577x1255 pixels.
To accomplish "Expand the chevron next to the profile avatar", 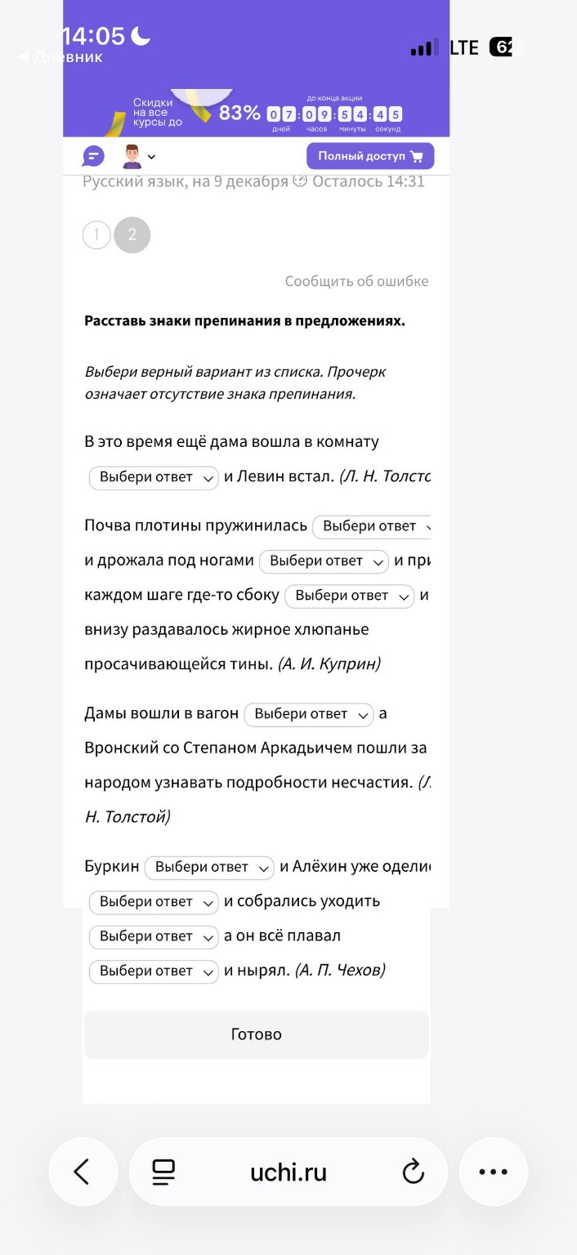I will [x=151, y=157].
